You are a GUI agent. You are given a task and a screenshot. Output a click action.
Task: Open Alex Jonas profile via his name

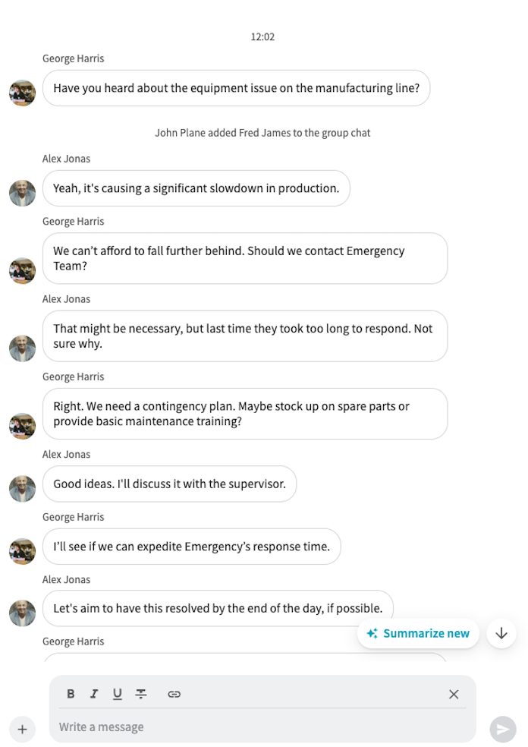pyautogui.click(x=64, y=159)
